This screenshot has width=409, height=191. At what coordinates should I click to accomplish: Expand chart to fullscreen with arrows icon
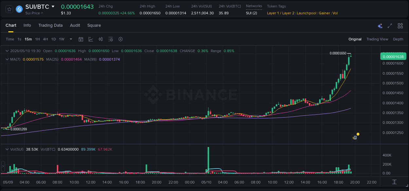click(390, 26)
